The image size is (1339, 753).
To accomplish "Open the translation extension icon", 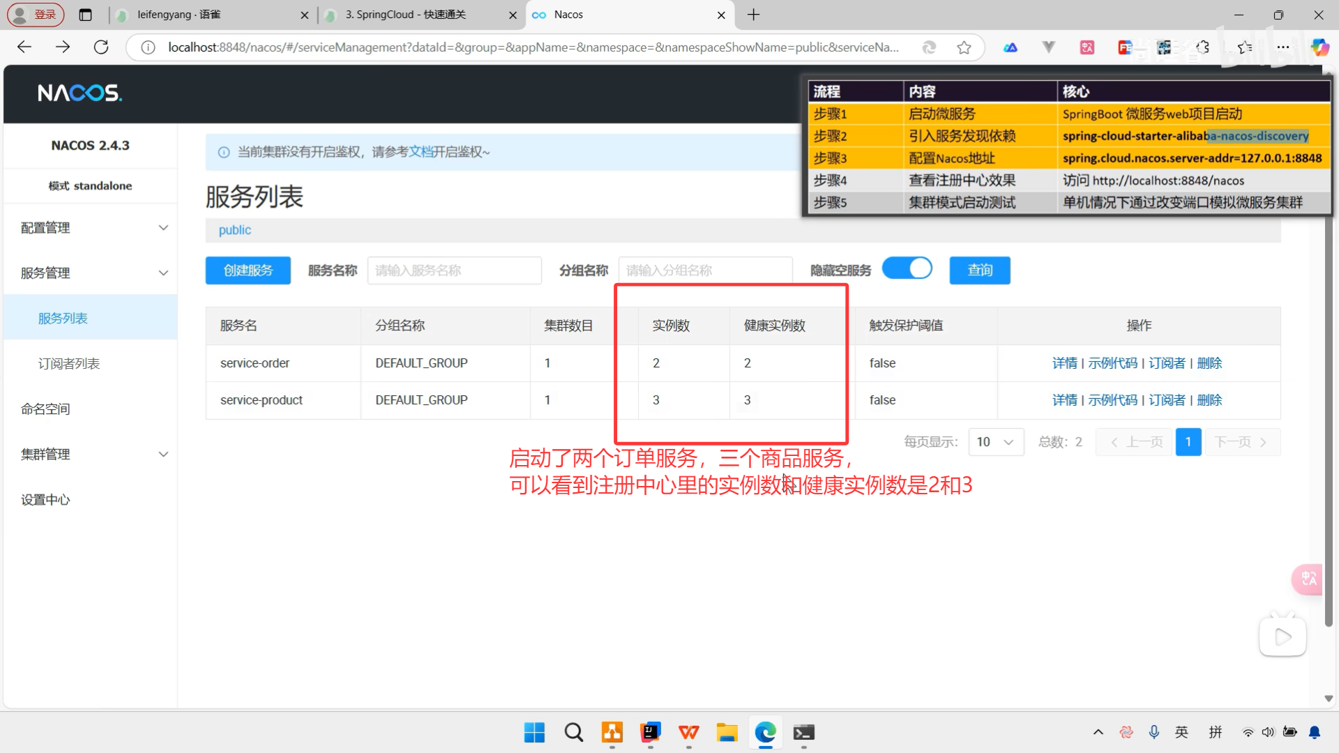I will click(x=1087, y=47).
